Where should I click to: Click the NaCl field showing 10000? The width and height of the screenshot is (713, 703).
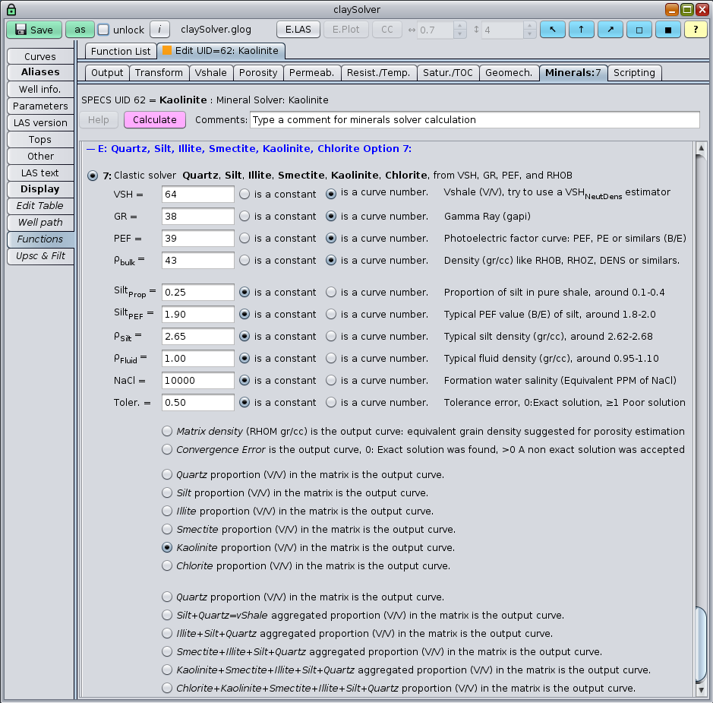click(198, 381)
